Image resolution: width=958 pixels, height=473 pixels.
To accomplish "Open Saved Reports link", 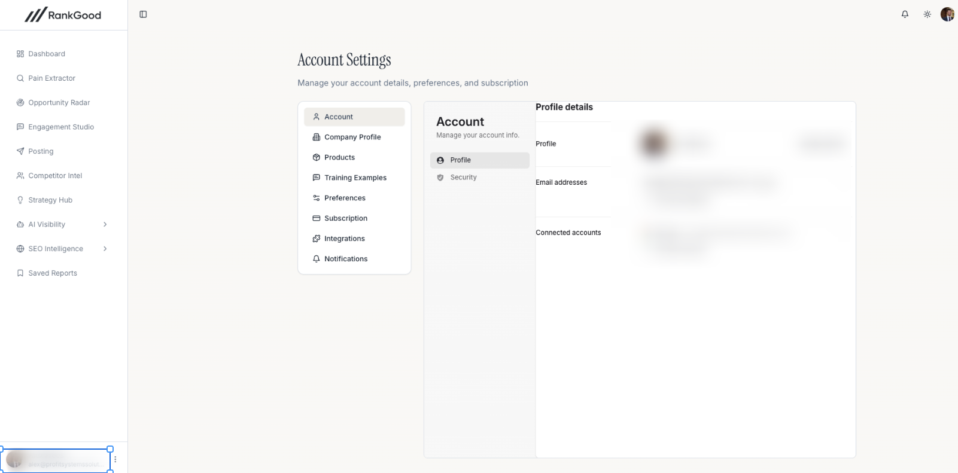I will (x=53, y=273).
